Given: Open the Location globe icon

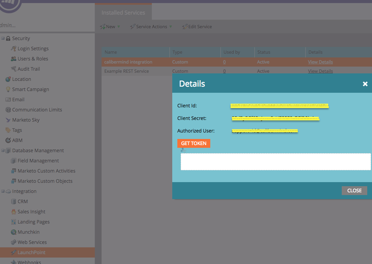Looking at the screenshot, I should [x=8, y=79].
